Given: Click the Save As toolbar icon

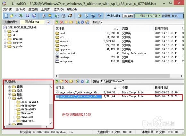Looking at the screenshot, I should pyautogui.click(x=34, y=16).
